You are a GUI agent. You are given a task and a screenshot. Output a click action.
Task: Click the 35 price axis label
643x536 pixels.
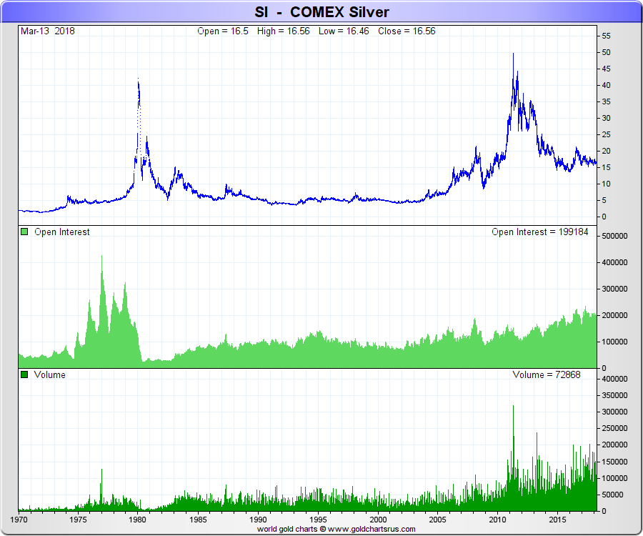coord(606,101)
